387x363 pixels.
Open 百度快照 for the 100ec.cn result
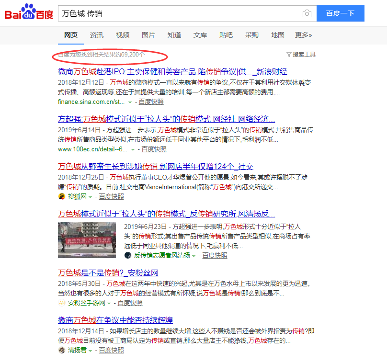pyautogui.click(x=154, y=149)
